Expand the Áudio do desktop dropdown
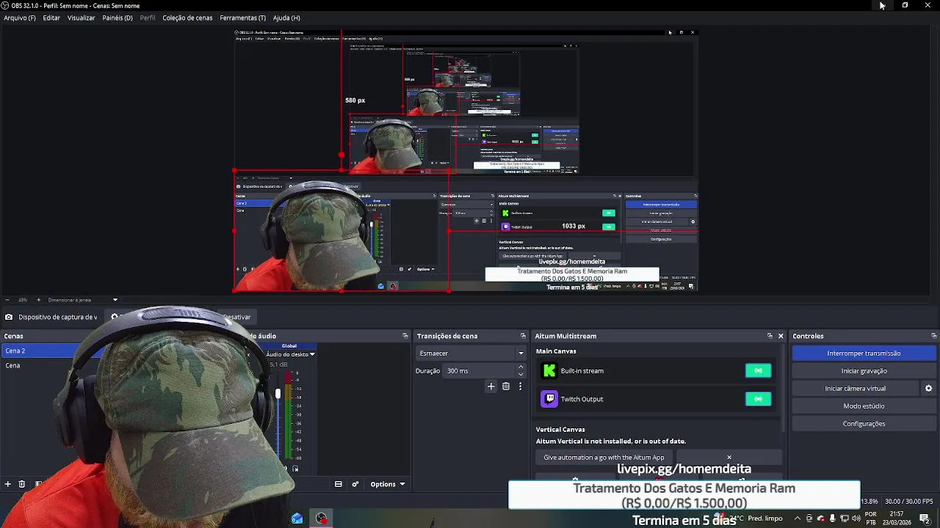 click(x=312, y=354)
